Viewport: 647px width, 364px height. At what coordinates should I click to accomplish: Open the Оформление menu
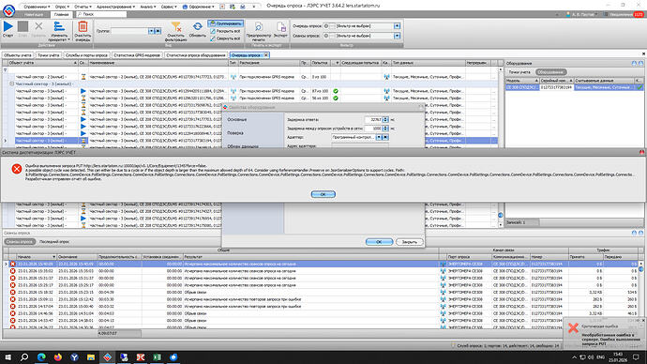point(199,7)
